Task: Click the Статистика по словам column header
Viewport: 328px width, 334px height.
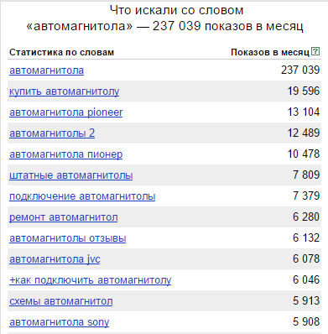Action: click(x=61, y=52)
